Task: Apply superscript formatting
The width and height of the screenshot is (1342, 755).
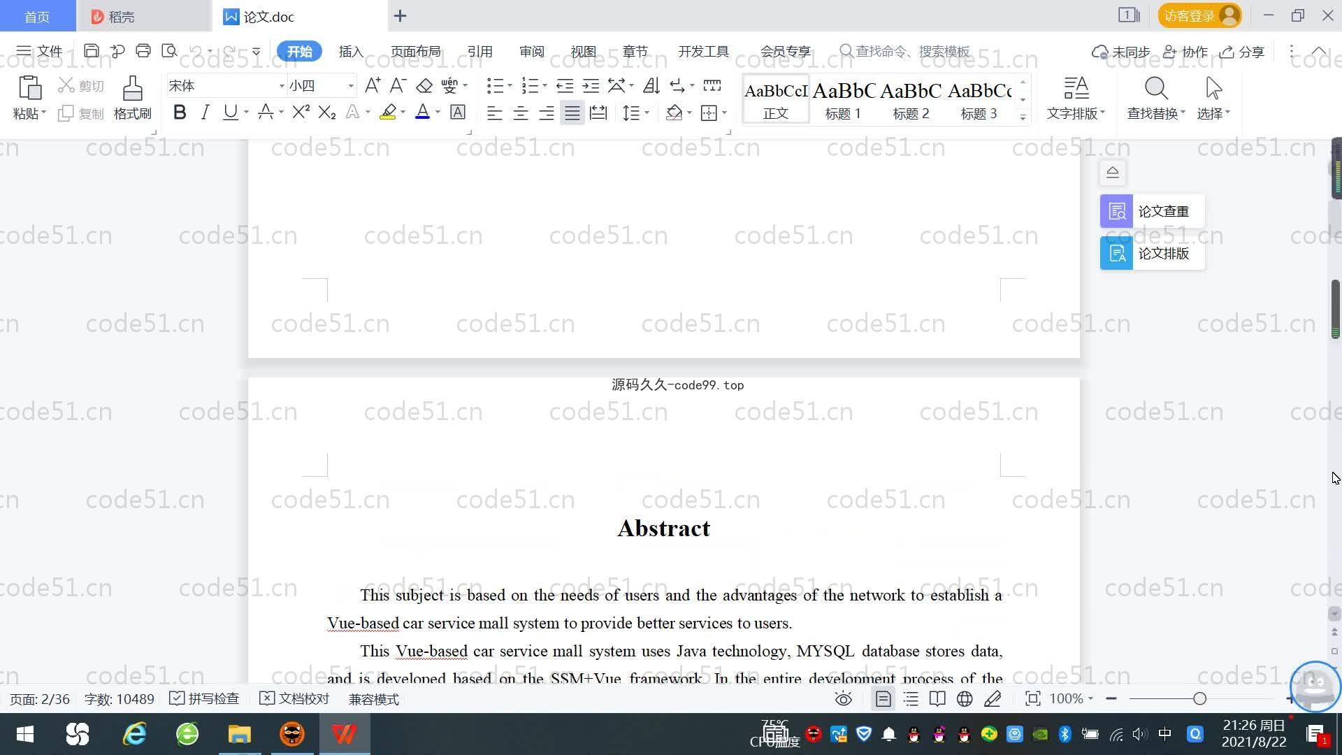Action: coord(301,113)
